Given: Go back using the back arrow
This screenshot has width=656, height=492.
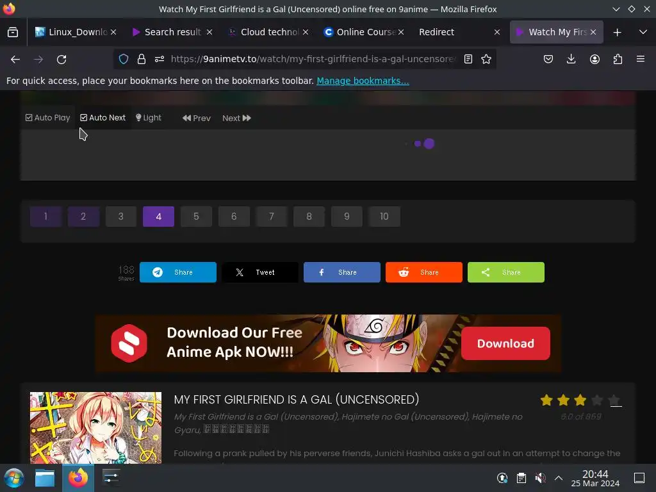Looking at the screenshot, I should tap(15, 60).
